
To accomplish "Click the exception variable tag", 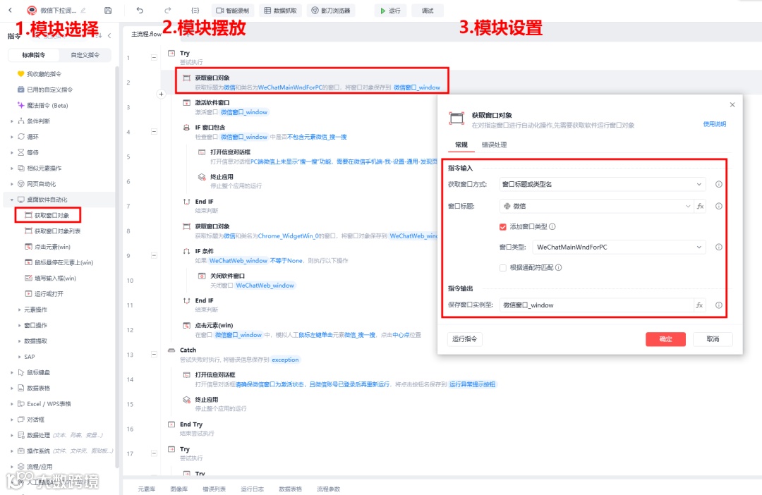I will coord(285,360).
